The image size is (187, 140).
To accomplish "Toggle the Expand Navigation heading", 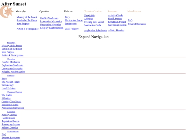I will point(93,37).
